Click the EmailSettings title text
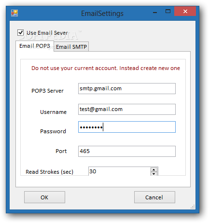 pos(102,14)
